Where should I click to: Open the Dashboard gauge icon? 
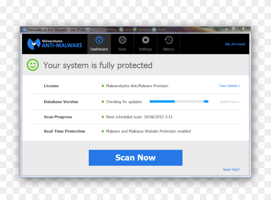[x=99, y=40]
